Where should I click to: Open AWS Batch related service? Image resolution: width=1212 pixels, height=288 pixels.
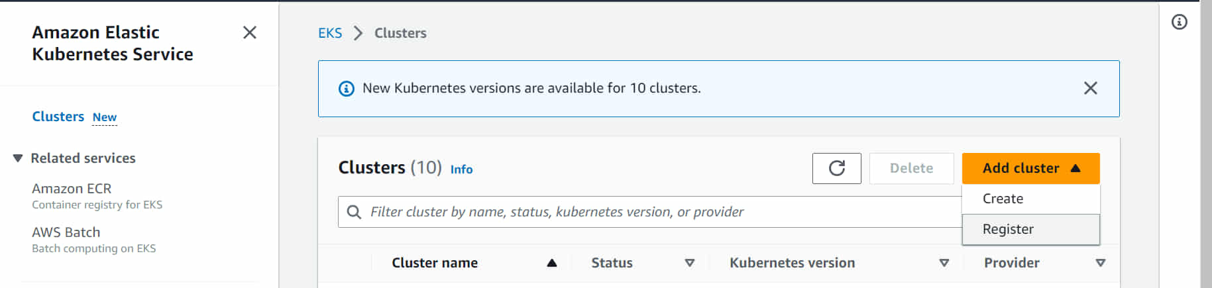(66, 232)
